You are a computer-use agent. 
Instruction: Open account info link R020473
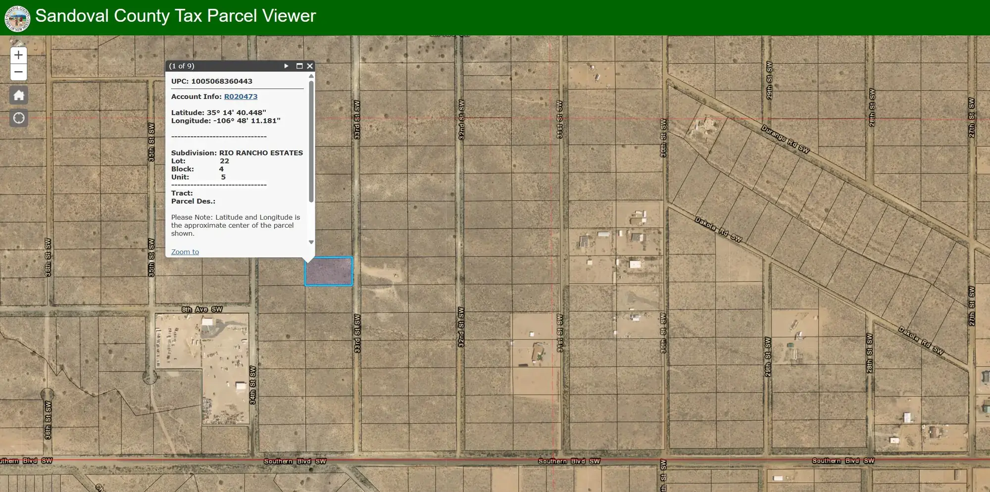tap(241, 97)
